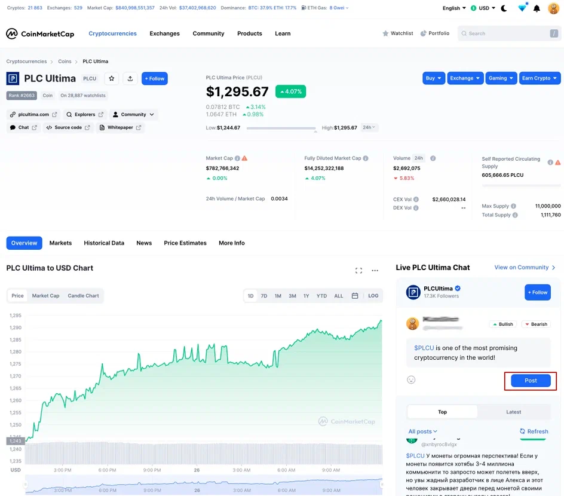The width and height of the screenshot is (564, 496).
Task: Toggle LOG scale on chart
Action: click(x=373, y=296)
